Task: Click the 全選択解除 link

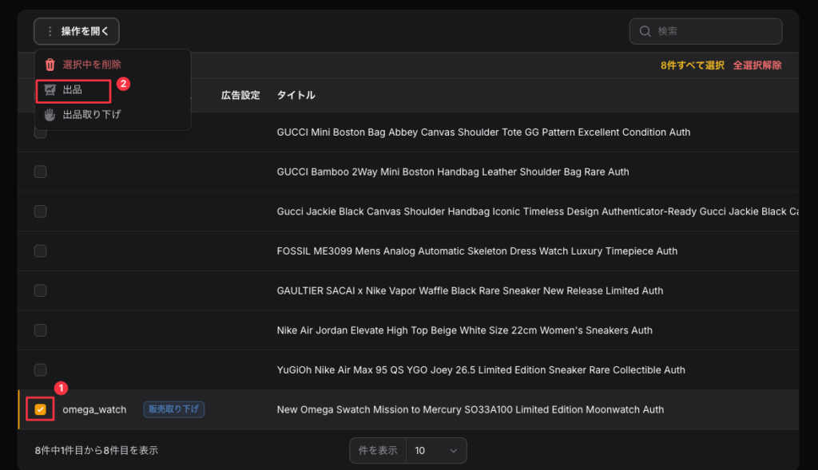Action: (756, 65)
